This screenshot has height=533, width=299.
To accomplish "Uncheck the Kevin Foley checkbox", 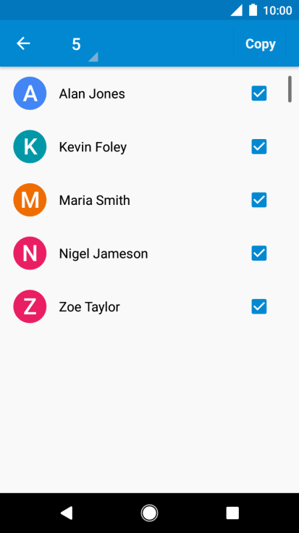I will click(259, 147).
